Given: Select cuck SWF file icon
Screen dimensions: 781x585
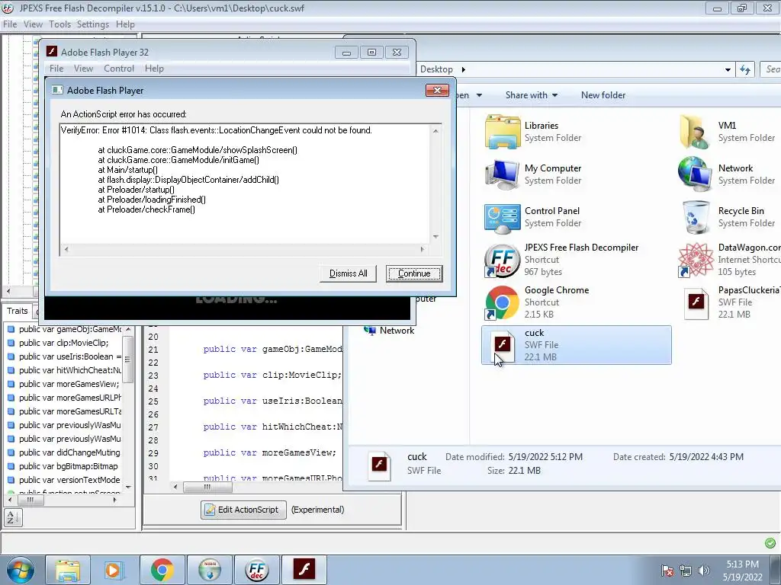Looking at the screenshot, I should pos(502,345).
